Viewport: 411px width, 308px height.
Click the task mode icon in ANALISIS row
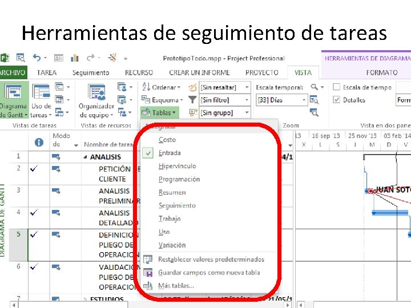click(56, 157)
